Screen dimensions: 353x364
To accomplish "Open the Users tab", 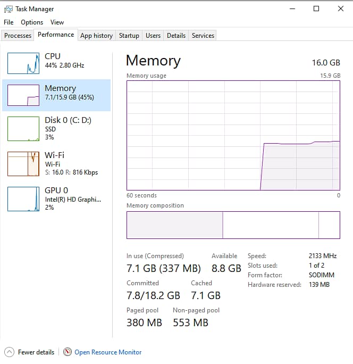I will coord(153,36).
